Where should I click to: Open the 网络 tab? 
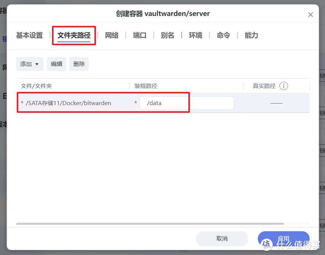(112, 35)
